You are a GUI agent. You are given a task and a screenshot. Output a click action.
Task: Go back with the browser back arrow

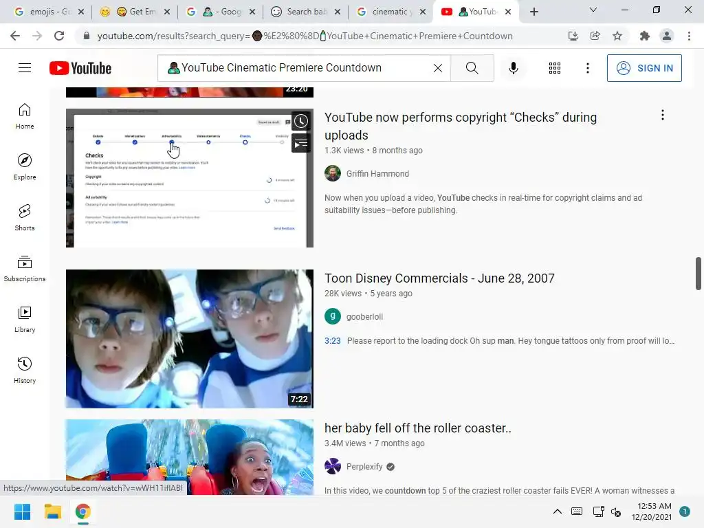tap(15, 36)
